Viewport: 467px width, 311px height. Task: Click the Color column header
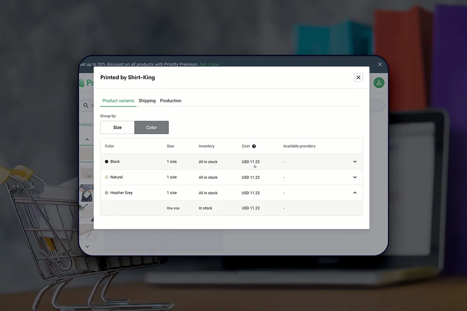pos(109,146)
